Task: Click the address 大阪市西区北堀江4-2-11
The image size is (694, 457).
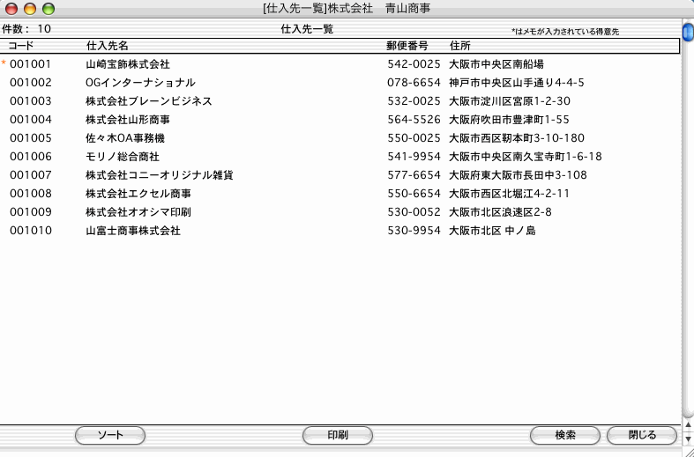Action: pyautogui.click(x=509, y=194)
